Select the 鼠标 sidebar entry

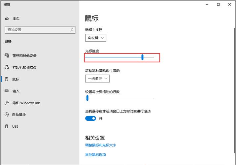pos(16,79)
